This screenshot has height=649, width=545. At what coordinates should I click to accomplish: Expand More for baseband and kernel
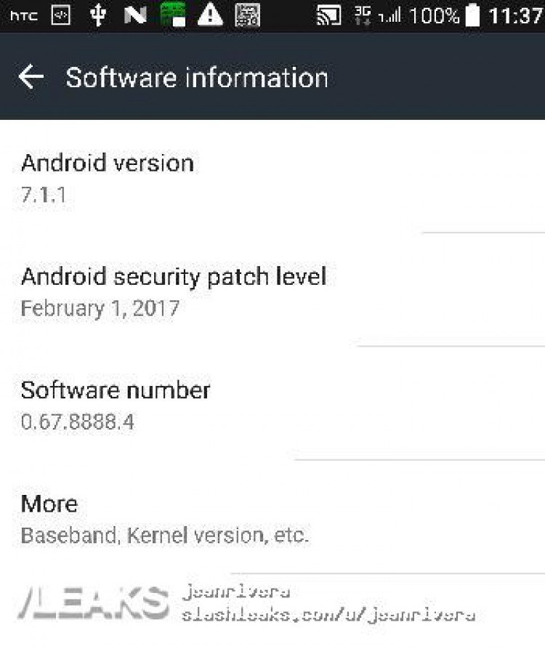[272, 519]
